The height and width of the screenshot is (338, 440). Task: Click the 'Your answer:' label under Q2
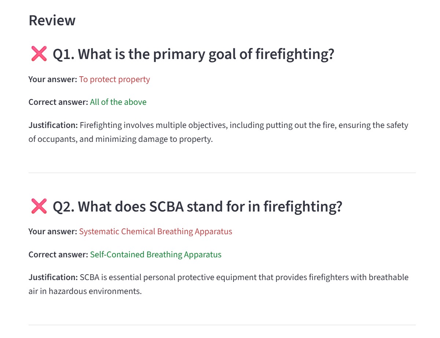(53, 232)
